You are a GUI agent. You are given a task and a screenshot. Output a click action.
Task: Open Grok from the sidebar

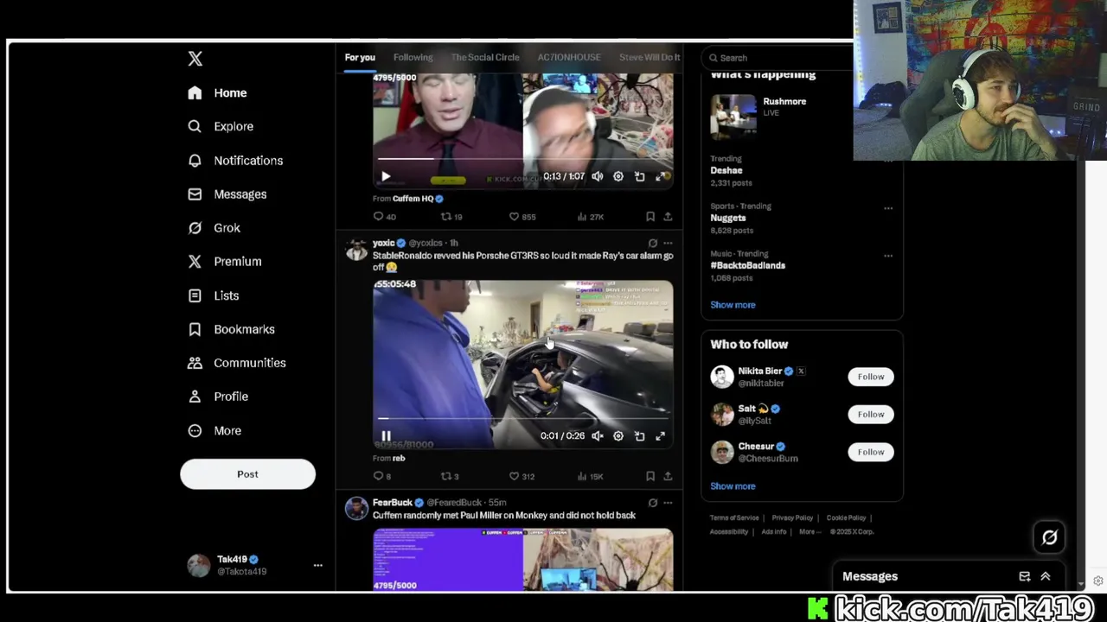click(x=214, y=228)
